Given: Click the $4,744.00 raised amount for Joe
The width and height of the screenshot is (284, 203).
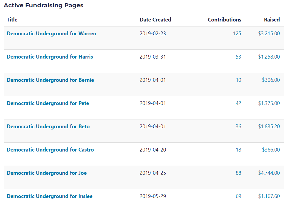Looking at the screenshot, I should [269, 173].
